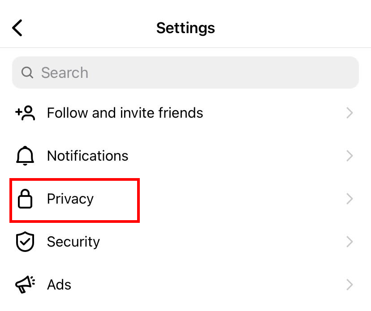Image resolution: width=371 pixels, height=311 pixels.
Task: Click the Security shield icon
Action: tap(25, 242)
